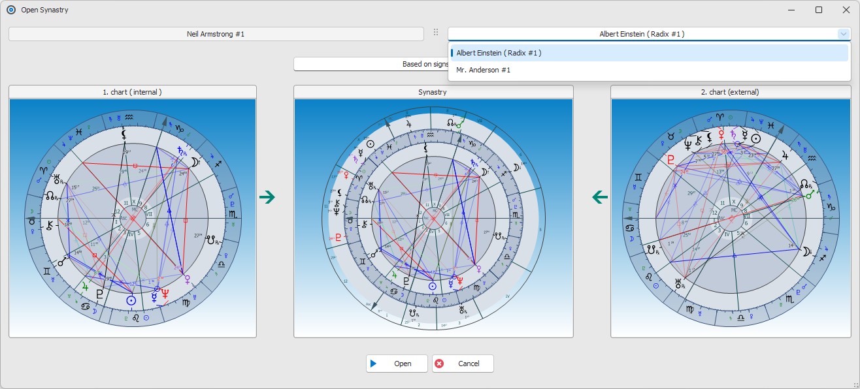The width and height of the screenshot is (860, 389).
Task: Select Albert Einstein ( Radix #1 ) from list
Action: point(649,53)
